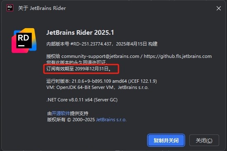Click the build number #RD-251.23774.437 text
The image size is (227, 151).
[91, 44]
